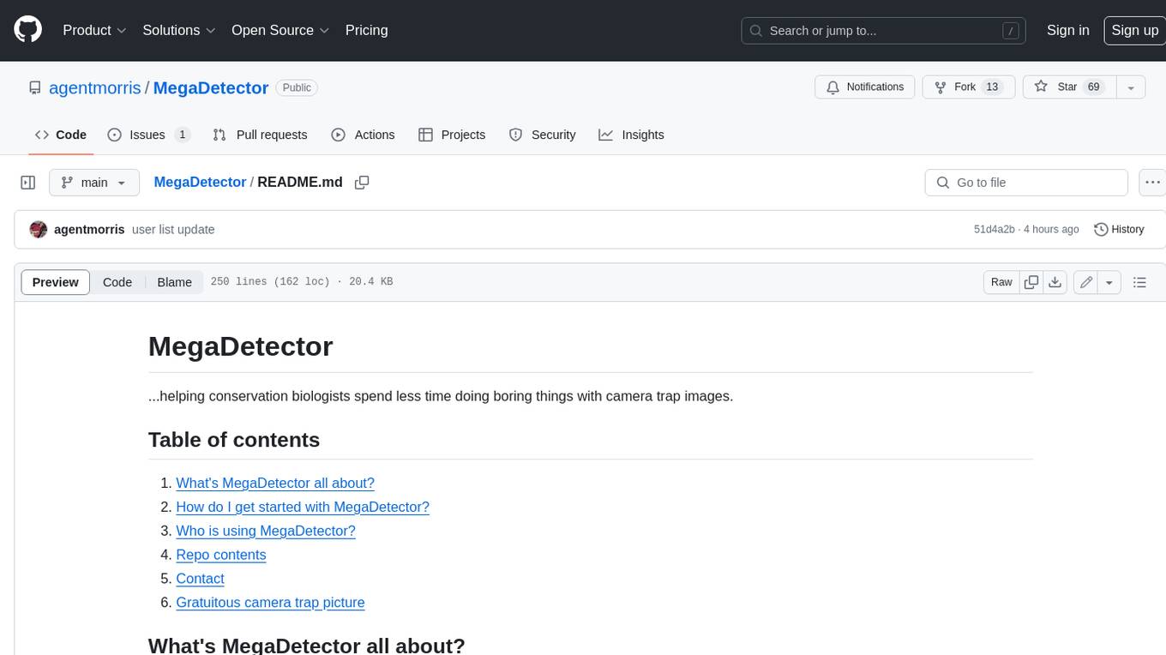Jump to Contact section

(x=200, y=579)
